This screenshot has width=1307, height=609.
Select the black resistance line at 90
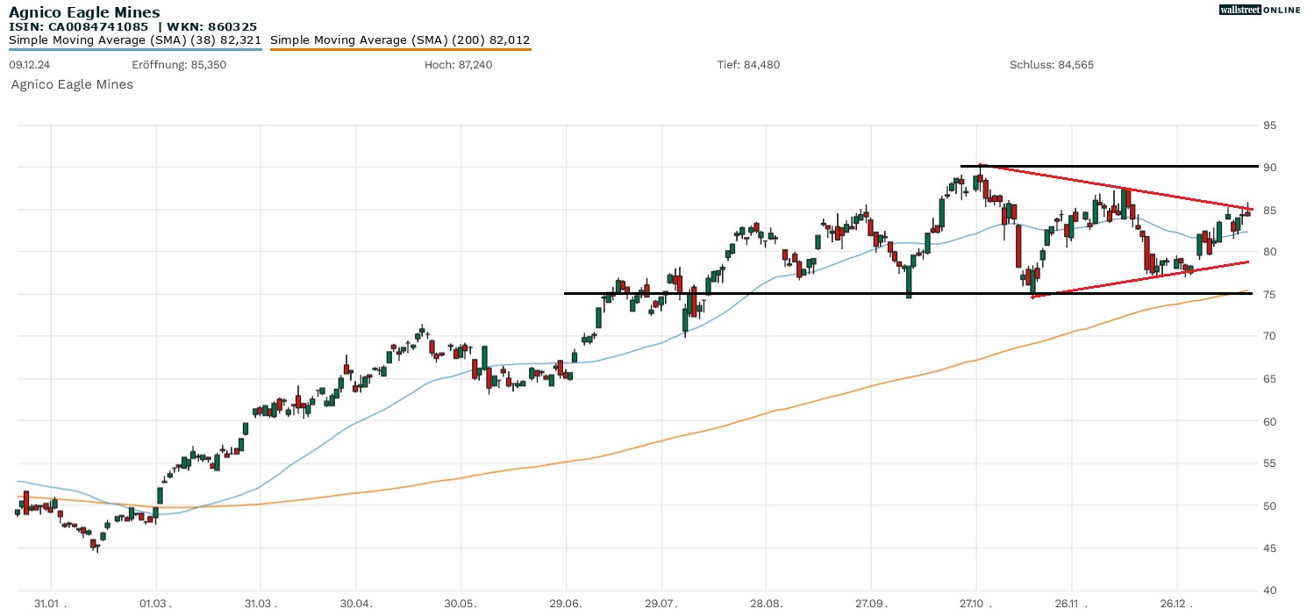pyautogui.click(x=1140, y=166)
